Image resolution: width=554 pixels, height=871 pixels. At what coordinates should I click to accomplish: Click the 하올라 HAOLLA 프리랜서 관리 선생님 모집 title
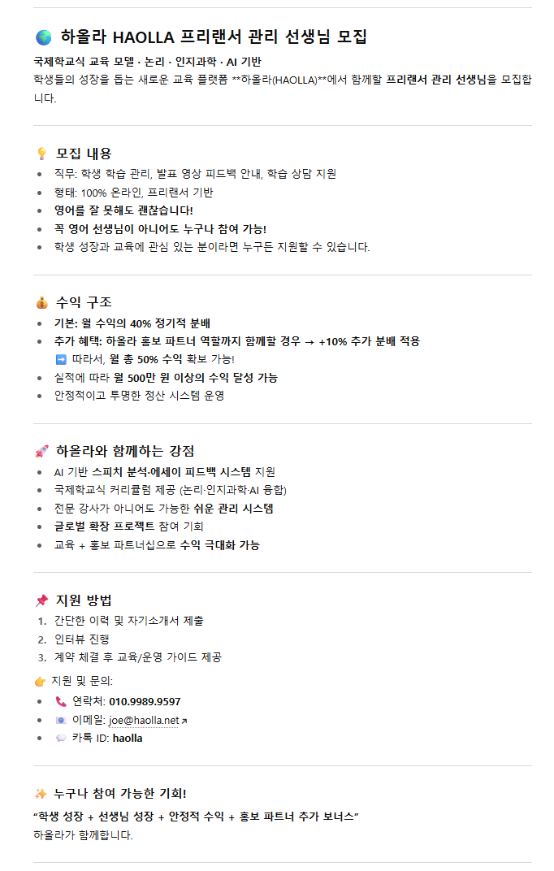214,37
